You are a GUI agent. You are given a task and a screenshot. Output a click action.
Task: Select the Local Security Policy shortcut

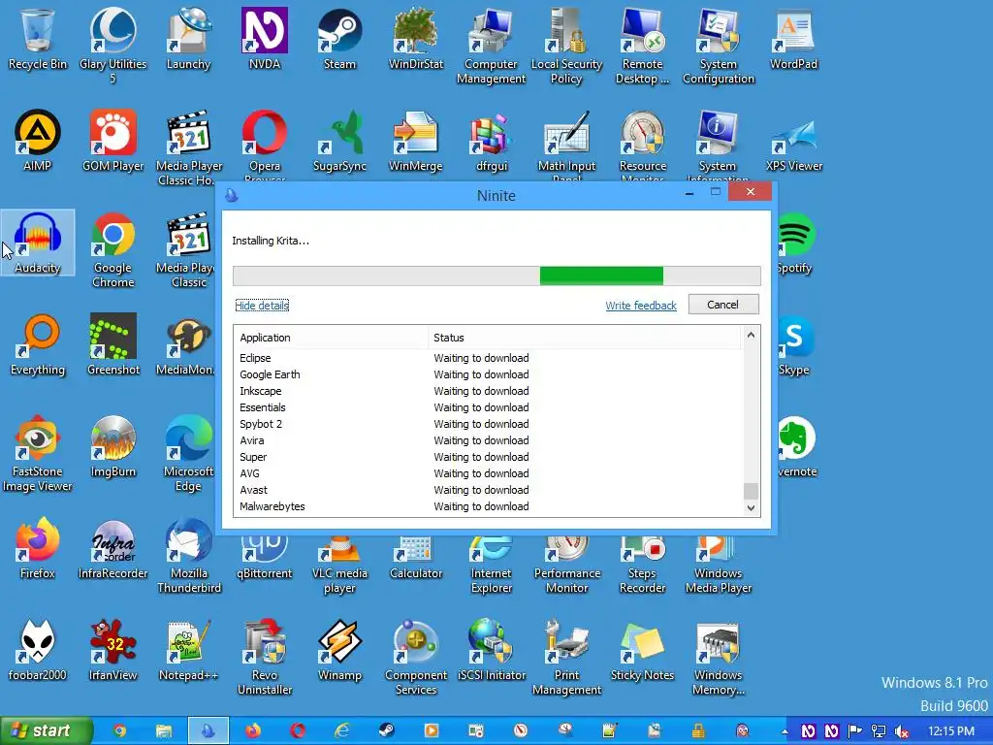pos(566,45)
